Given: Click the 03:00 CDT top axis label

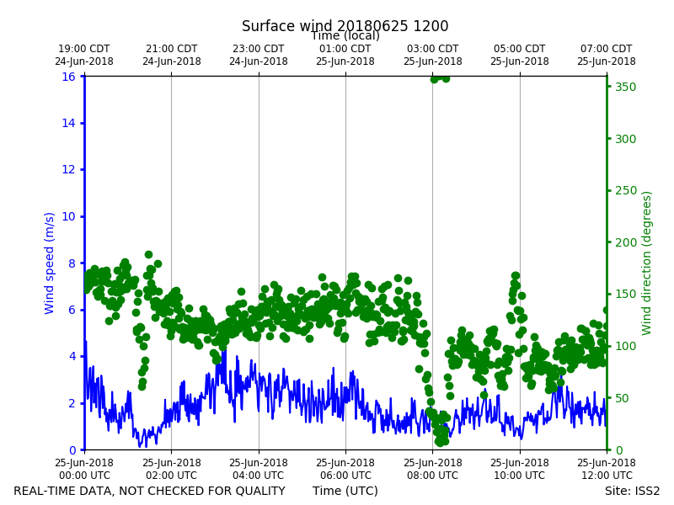Looking at the screenshot, I should pos(432,55).
